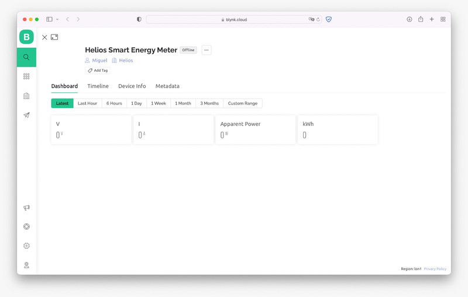Screen dimensions: 468x297
Task: Select the Last Hour time range
Action: click(x=87, y=103)
